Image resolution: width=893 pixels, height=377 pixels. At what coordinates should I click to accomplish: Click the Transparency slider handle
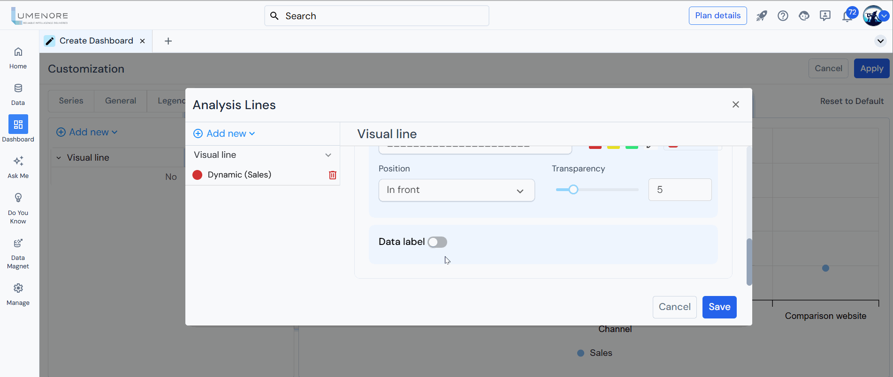[x=573, y=190]
